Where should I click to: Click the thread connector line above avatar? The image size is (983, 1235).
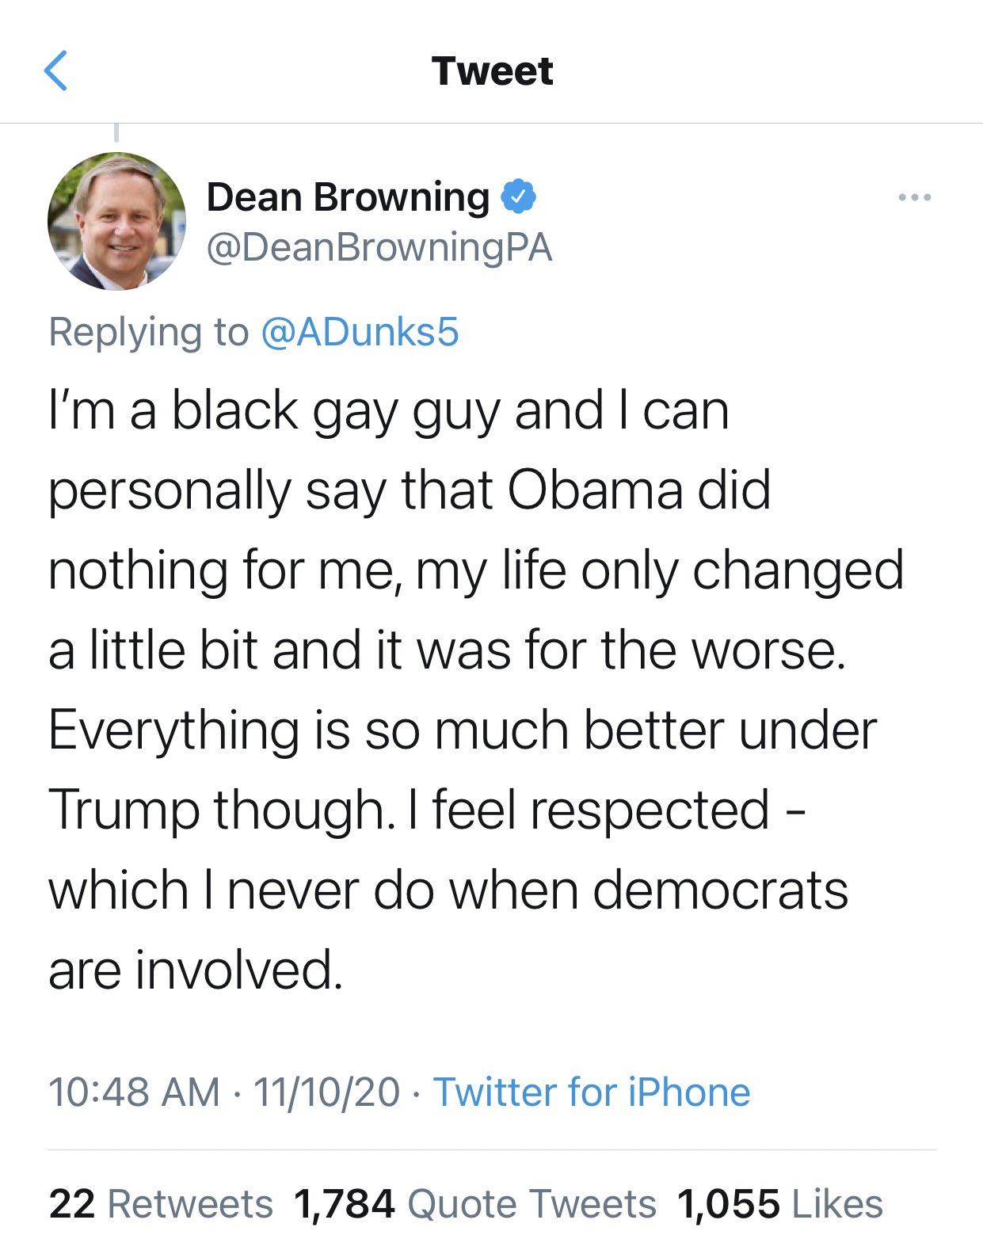click(x=116, y=133)
